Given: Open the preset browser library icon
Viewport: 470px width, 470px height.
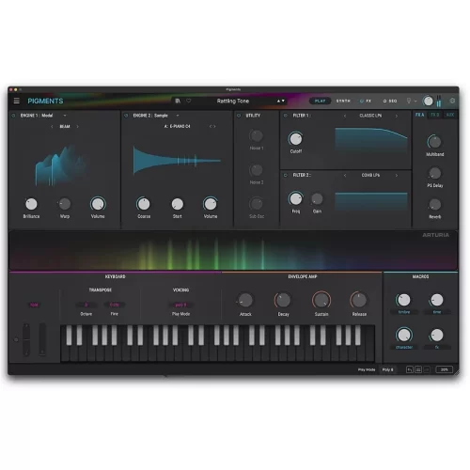Looking at the screenshot, I should [x=178, y=101].
